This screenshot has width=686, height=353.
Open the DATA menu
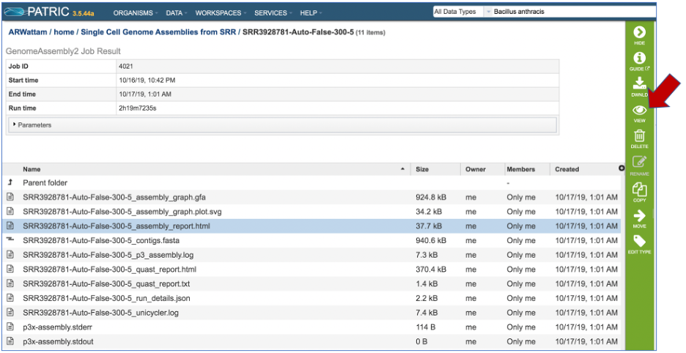pyautogui.click(x=176, y=12)
